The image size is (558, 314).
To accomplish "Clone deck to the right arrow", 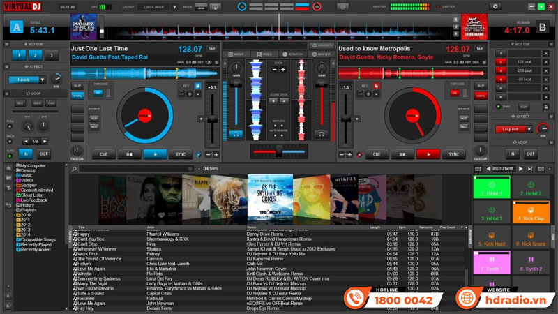I will (284, 101).
